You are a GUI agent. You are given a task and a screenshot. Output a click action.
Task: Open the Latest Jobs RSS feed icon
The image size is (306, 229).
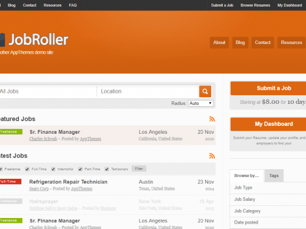pos(212,156)
